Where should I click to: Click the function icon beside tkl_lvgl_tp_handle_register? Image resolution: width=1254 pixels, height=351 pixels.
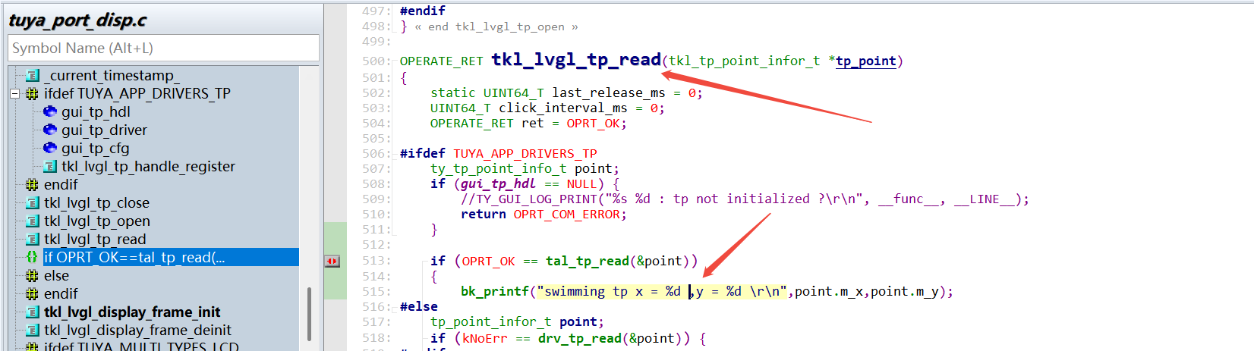point(50,166)
